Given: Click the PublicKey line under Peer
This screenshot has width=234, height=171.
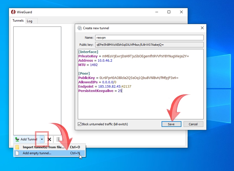Looking at the screenshot, I should 128,78.
